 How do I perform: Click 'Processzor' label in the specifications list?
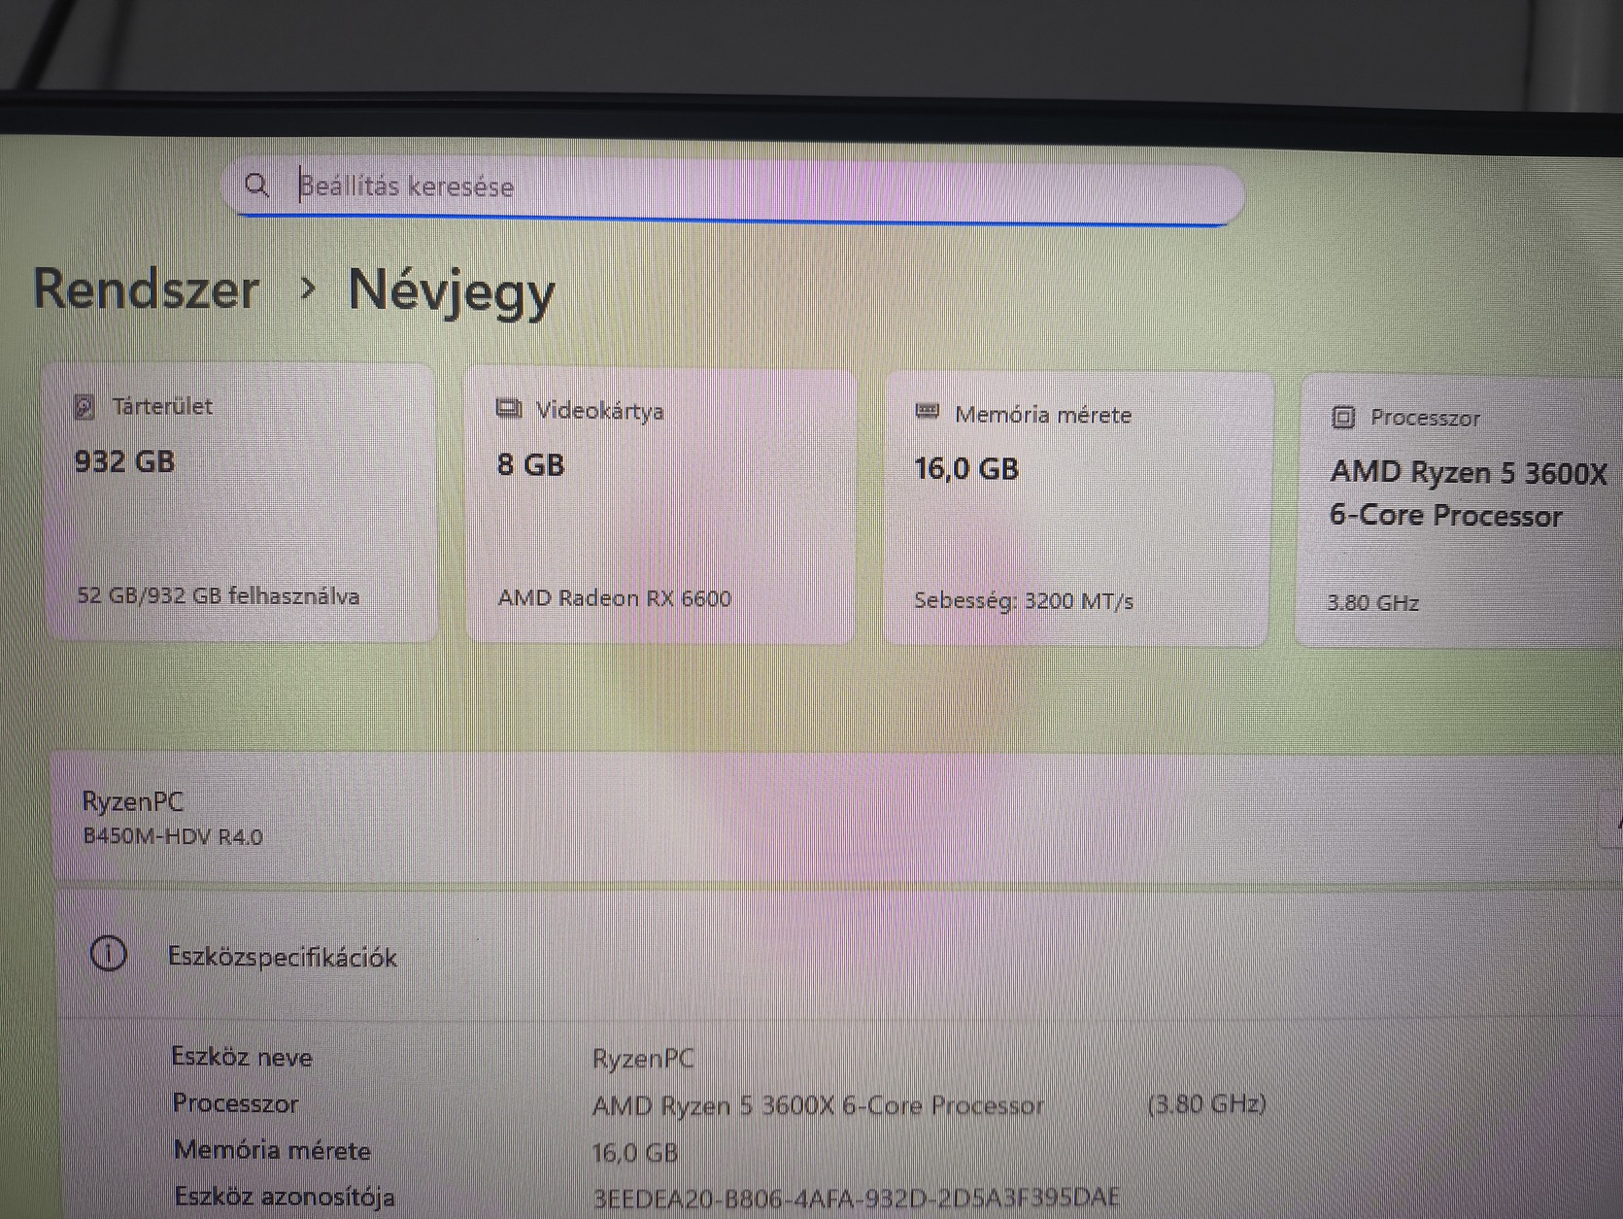click(236, 1103)
